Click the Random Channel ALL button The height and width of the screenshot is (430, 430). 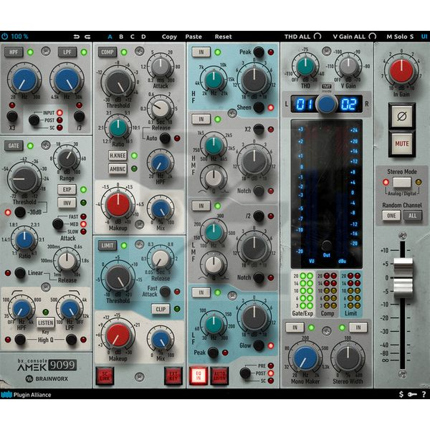(x=413, y=216)
